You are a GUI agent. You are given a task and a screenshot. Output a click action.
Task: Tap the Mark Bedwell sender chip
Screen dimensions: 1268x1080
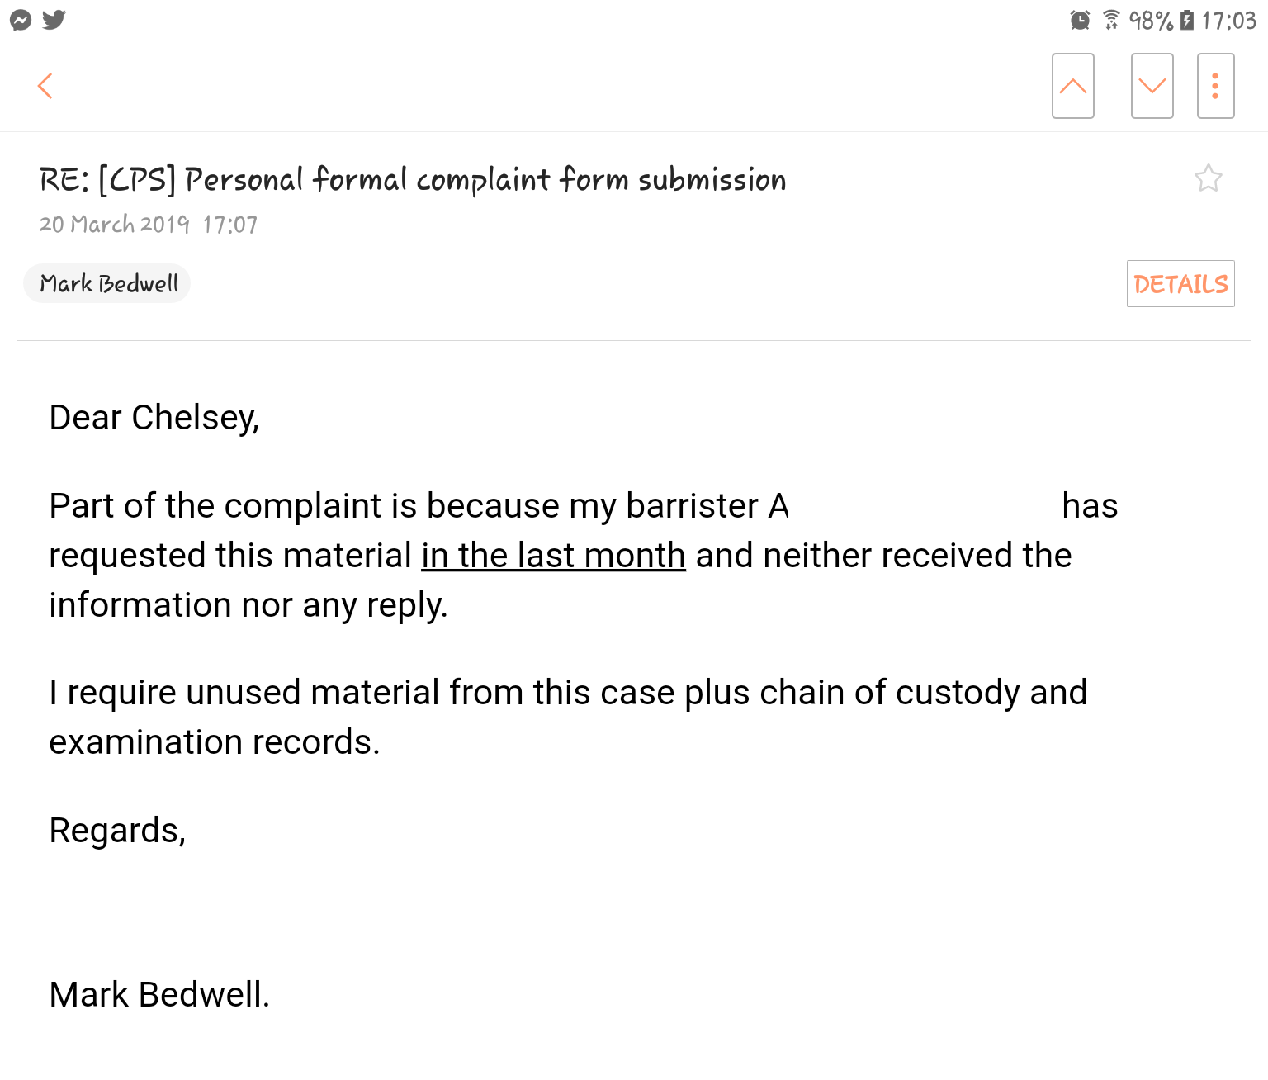tap(107, 284)
